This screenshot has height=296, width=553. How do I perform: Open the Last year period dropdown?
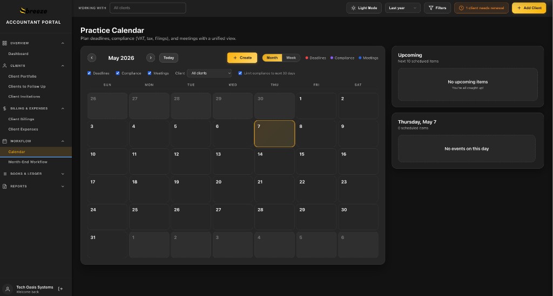click(x=402, y=8)
